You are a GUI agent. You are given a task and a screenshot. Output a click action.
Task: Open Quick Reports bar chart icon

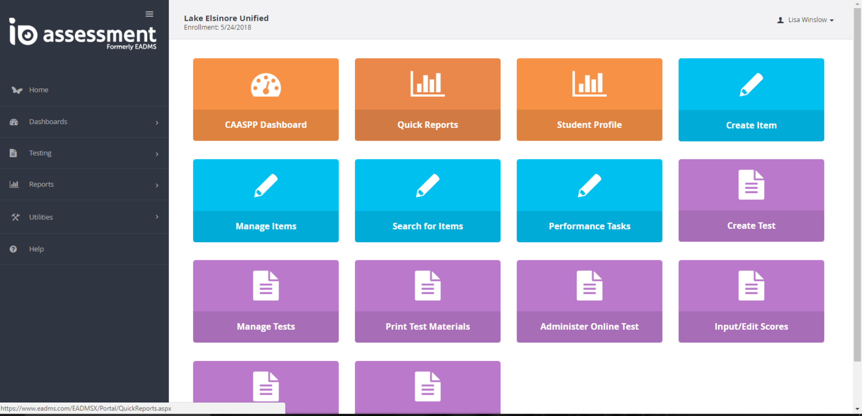click(x=427, y=84)
